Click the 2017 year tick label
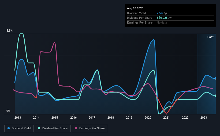Image resolution: width=220 pixels, height=136 pixels. pos(92,117)
